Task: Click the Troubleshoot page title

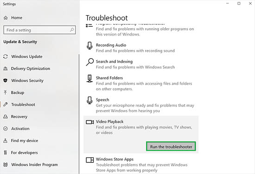Action: coord(107,18)
